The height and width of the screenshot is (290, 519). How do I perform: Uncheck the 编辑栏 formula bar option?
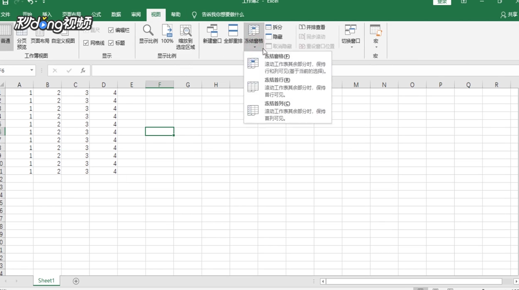tap(111, 31)
